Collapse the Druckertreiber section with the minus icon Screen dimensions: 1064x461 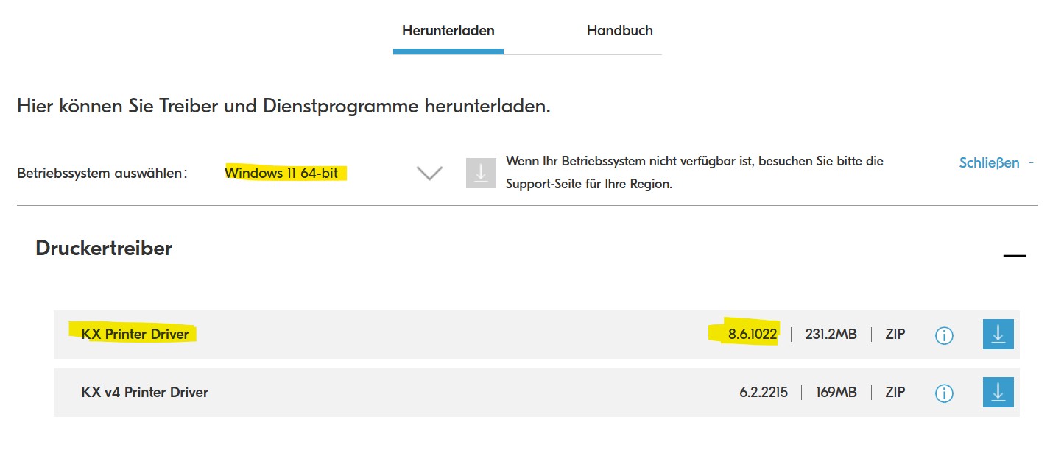point(1014,256)
